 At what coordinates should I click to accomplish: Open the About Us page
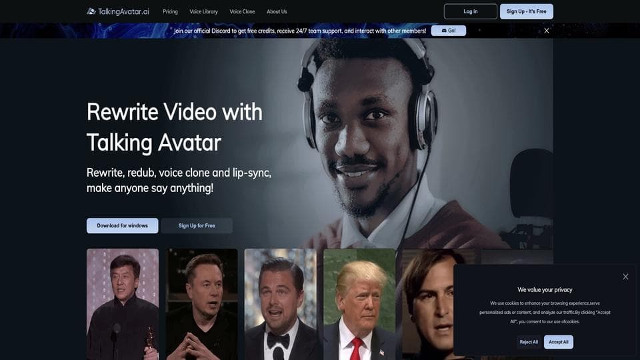pos(277,11)
